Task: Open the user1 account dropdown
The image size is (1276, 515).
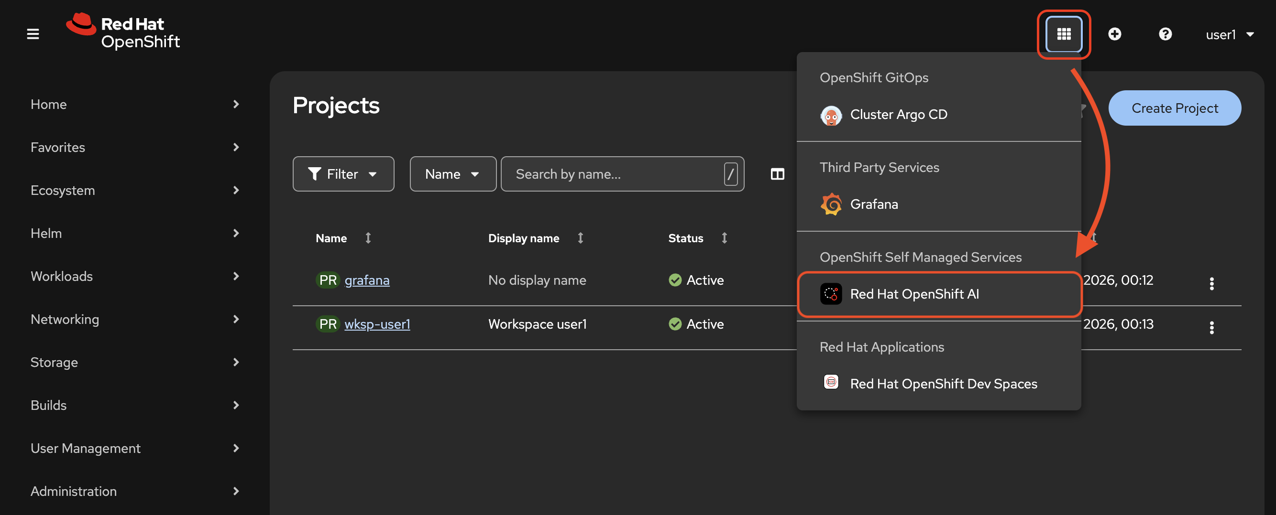Action: [x=1229, y=34]
